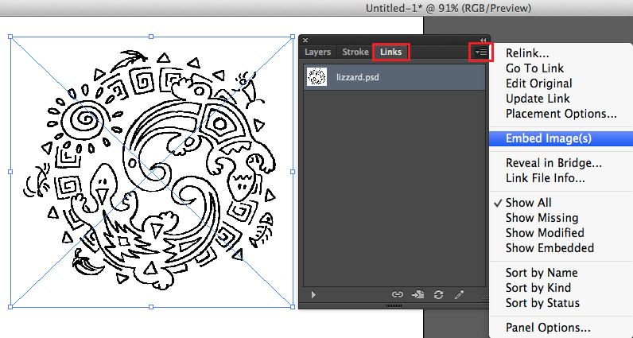Collapse the panel using double-arrow icon
Image resolution: width=633 pixels, height=338 pixels.
[483, 40]
